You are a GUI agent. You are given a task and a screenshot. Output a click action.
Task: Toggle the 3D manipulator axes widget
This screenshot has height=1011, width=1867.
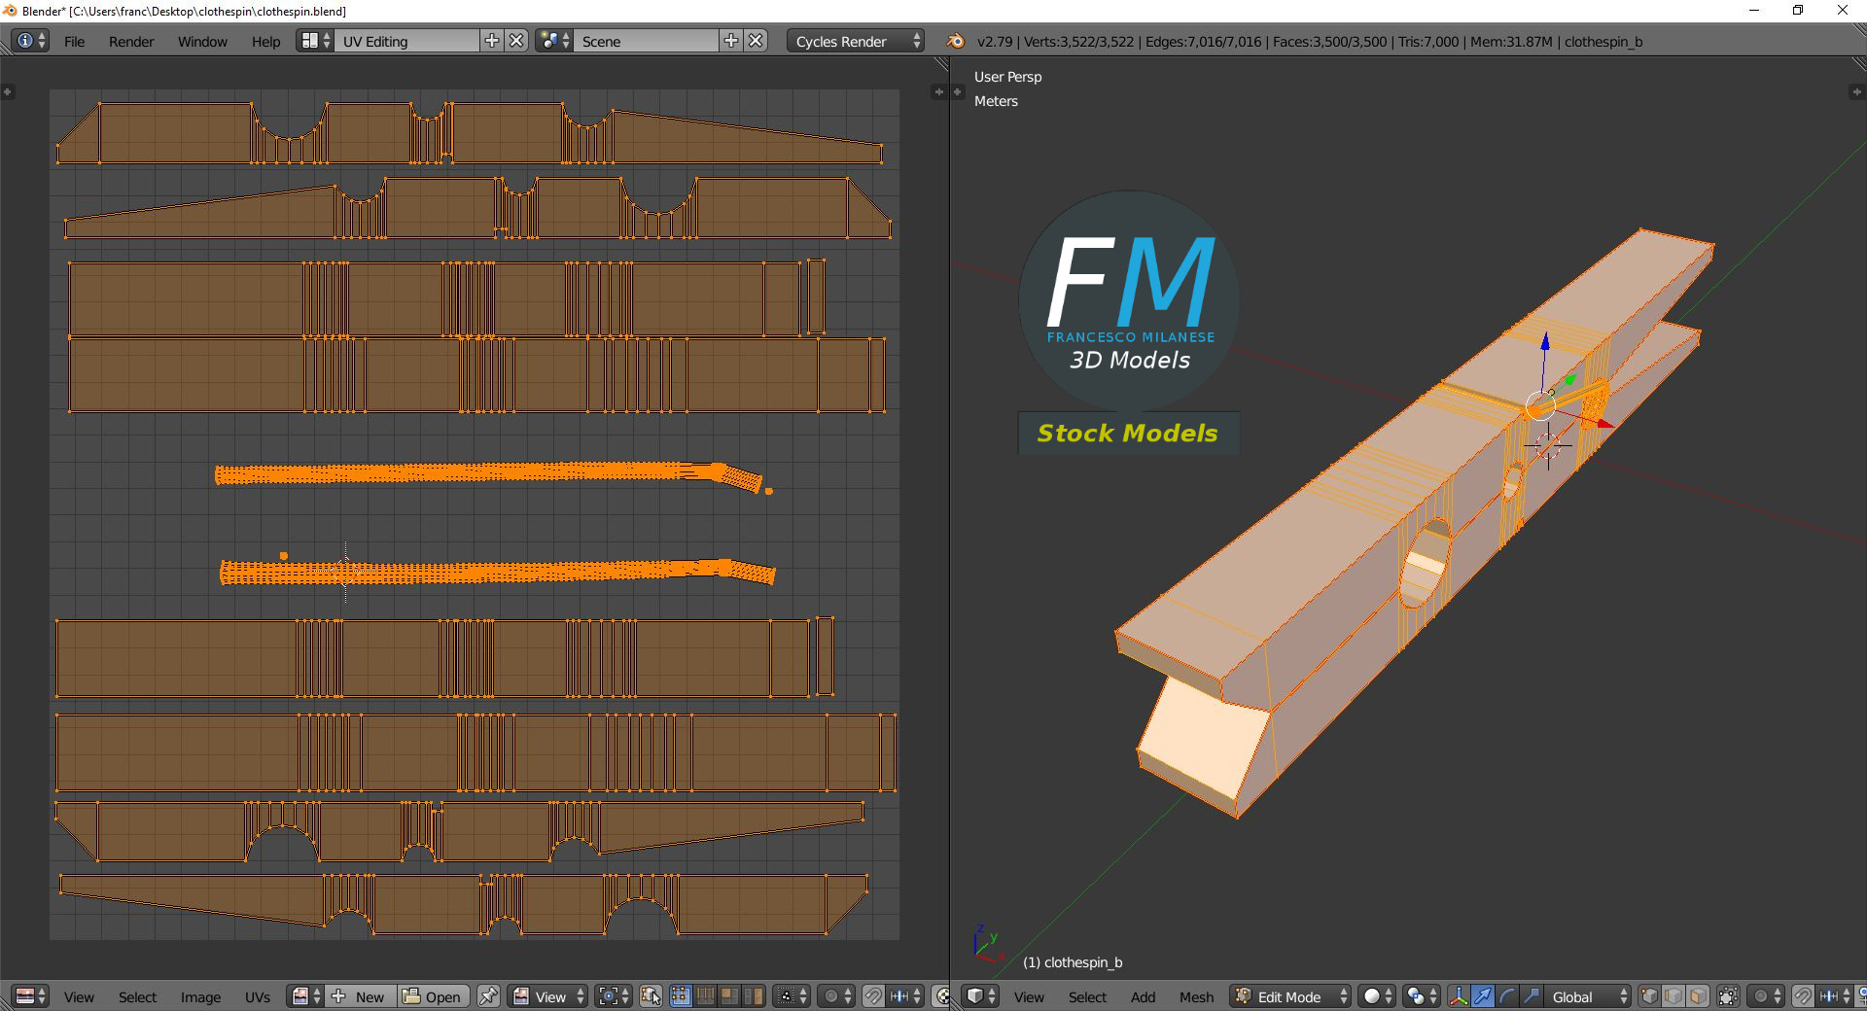point(1458,996)
